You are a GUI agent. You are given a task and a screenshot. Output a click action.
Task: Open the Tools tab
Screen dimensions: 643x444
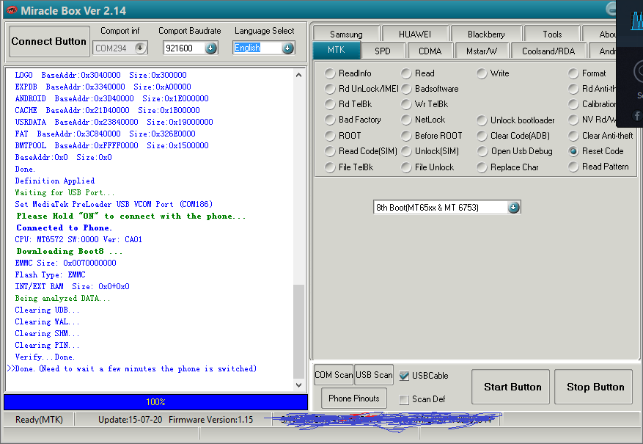click(x=552, y=34)
